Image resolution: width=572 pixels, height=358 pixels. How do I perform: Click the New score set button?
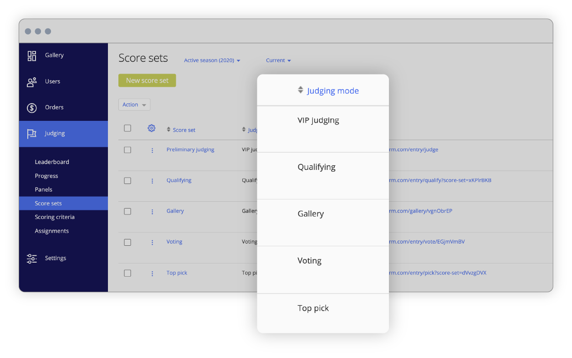[x=147, y=80]
